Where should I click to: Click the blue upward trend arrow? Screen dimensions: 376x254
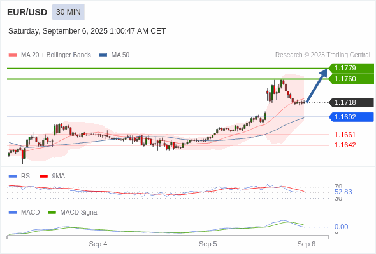[317, 86]
